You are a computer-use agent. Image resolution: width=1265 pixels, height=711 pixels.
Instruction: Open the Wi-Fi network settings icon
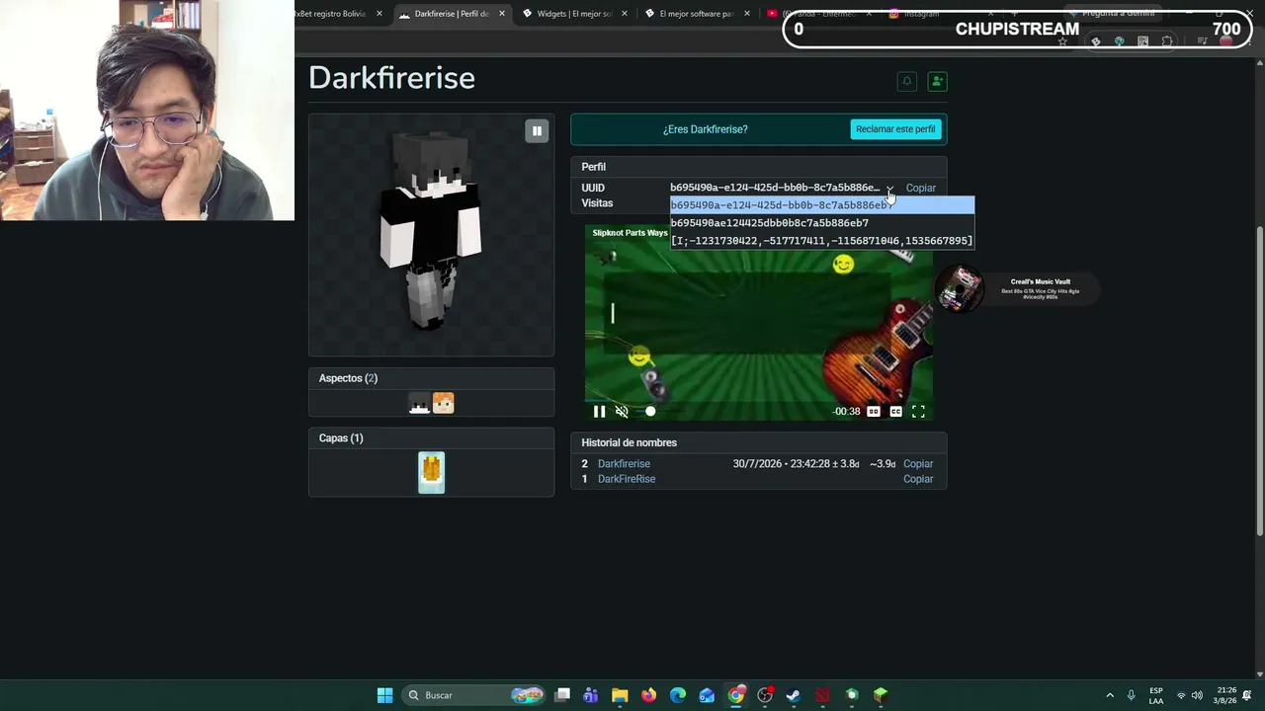click(1181, 695)
